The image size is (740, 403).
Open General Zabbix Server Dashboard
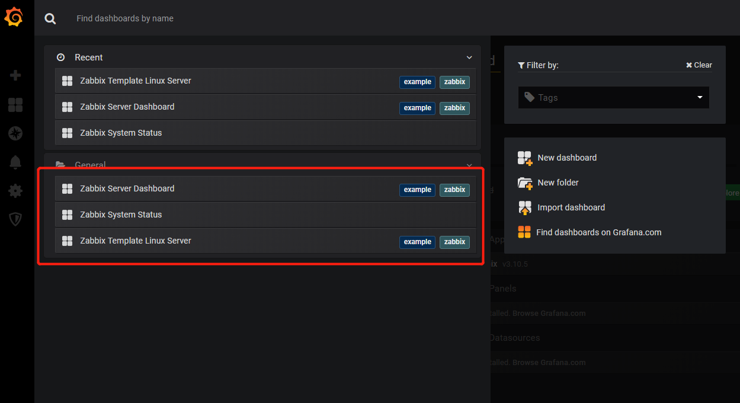265,189
